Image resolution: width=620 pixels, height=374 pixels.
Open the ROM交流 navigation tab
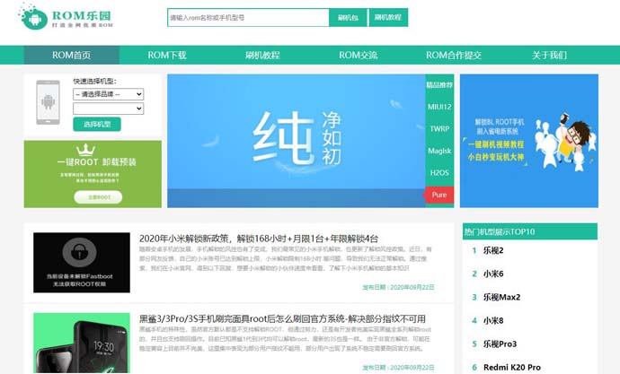point(359,56)
